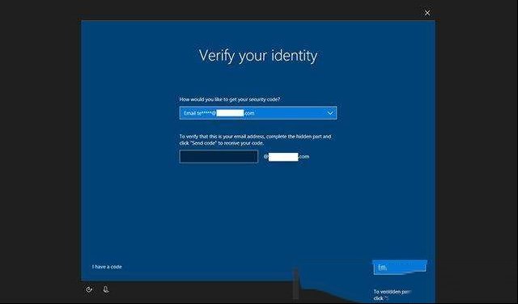This screenshot has width=518, height=304.
Task: Click the hidden email part input field
Action: (x=219, y=157)
